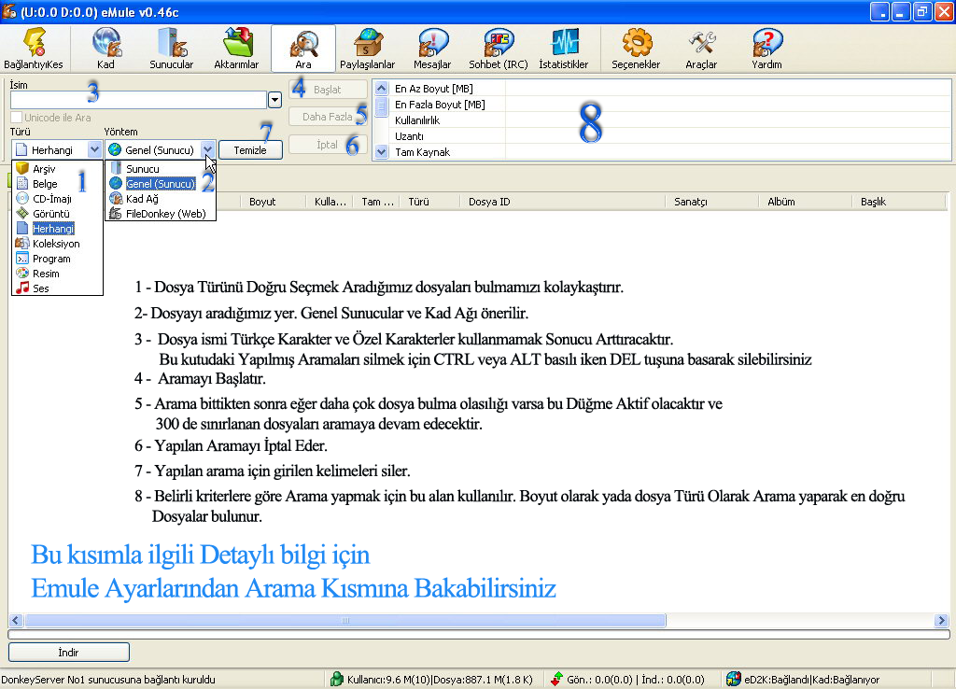Click the Kullanıcı users status bar icon

click(336, 679)
